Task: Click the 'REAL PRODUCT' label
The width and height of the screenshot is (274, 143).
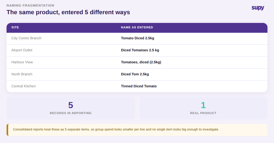Action: coord(203,113)
